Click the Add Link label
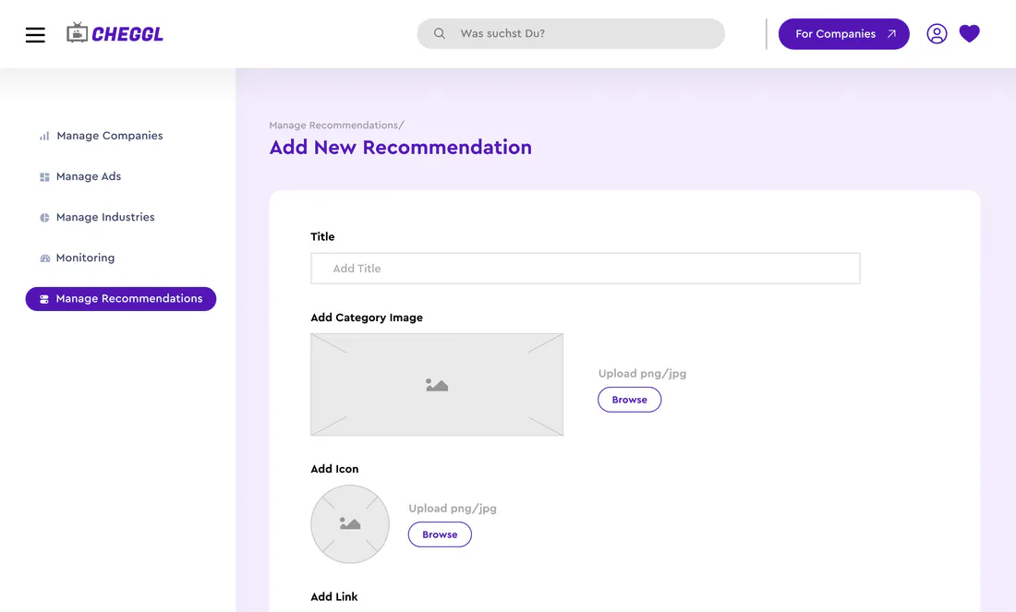 pos(333,596)
